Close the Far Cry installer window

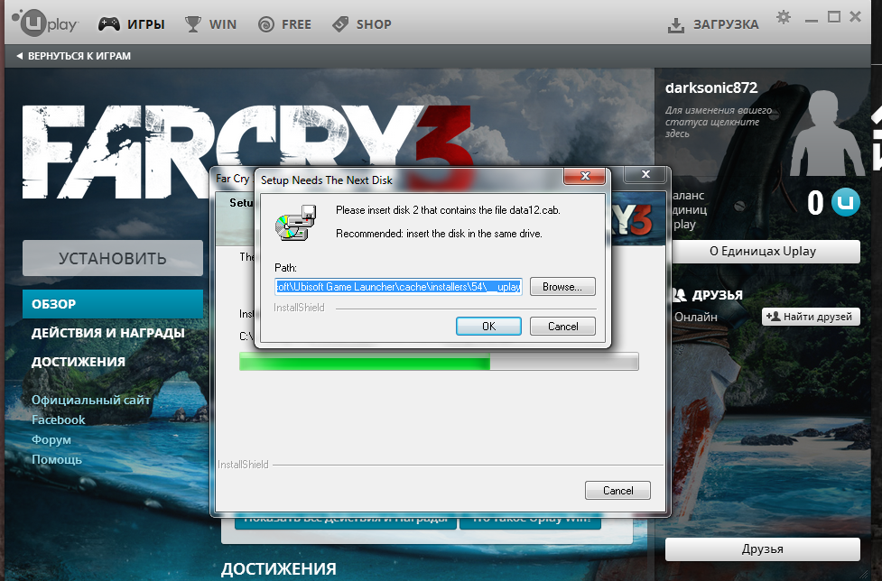point(645,175)
